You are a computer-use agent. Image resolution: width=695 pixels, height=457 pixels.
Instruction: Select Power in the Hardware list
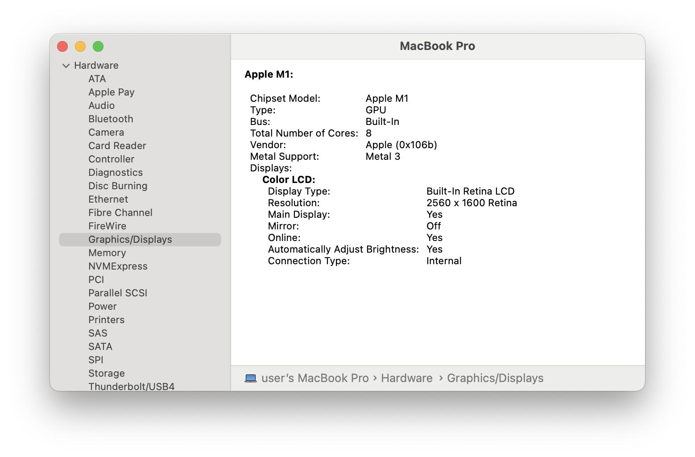point(102,307)
